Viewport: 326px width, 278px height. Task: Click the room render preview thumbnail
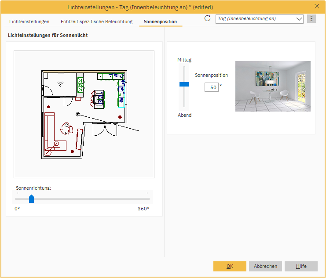273,86
